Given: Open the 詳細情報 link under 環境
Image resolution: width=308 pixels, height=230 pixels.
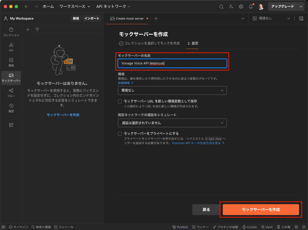Looking at the screenshot, I should click(124, 83).
